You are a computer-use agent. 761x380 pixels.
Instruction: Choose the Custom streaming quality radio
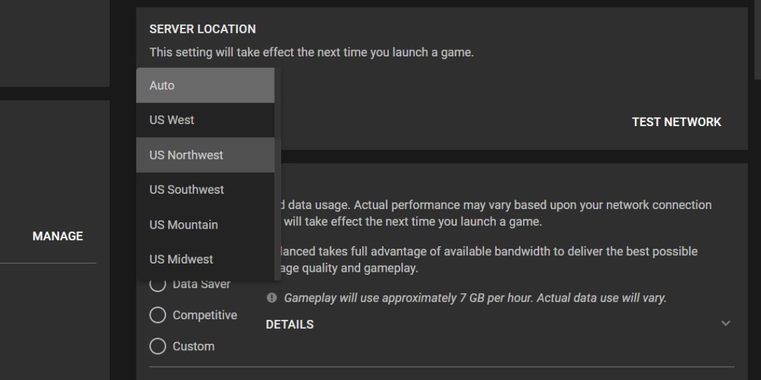[157, 346]
